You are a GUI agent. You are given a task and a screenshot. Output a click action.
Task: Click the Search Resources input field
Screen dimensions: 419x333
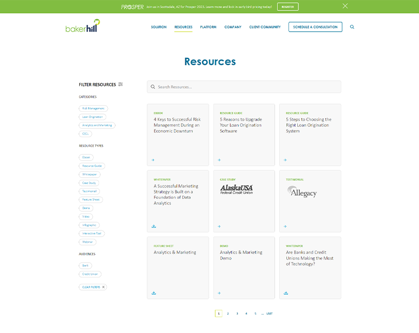243,86
